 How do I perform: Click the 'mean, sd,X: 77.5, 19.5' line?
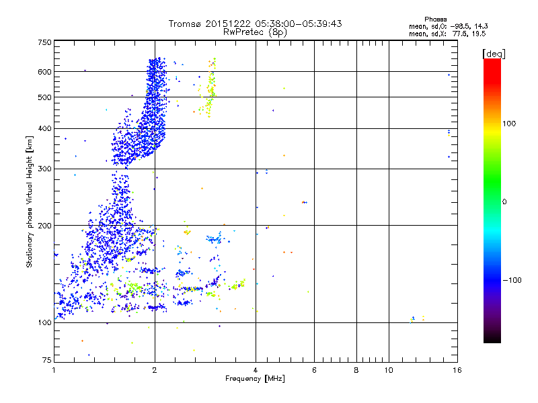tap(447, 34)
